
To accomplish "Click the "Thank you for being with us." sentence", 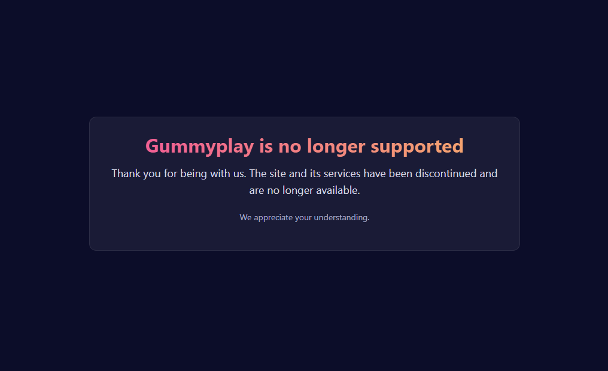I will (x=179, y=174).
